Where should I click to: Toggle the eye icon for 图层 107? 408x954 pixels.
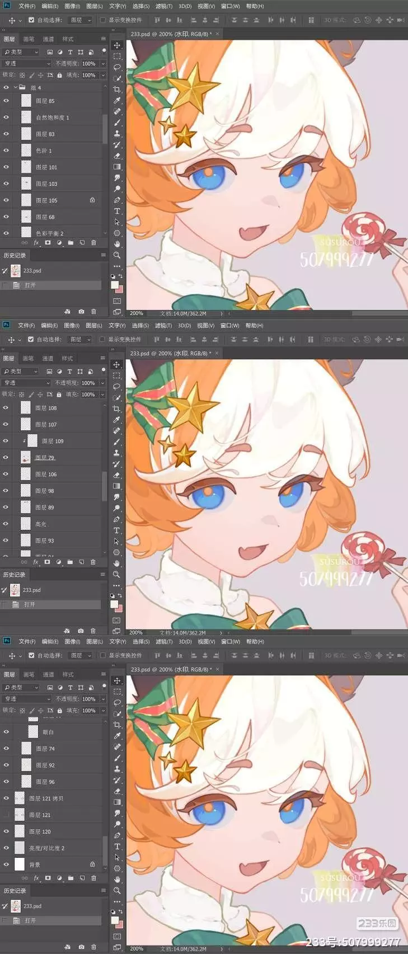(x=6, y=425)
